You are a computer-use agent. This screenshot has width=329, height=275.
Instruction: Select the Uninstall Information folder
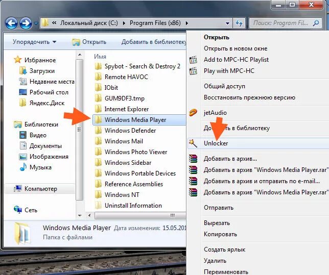(128, 206)
